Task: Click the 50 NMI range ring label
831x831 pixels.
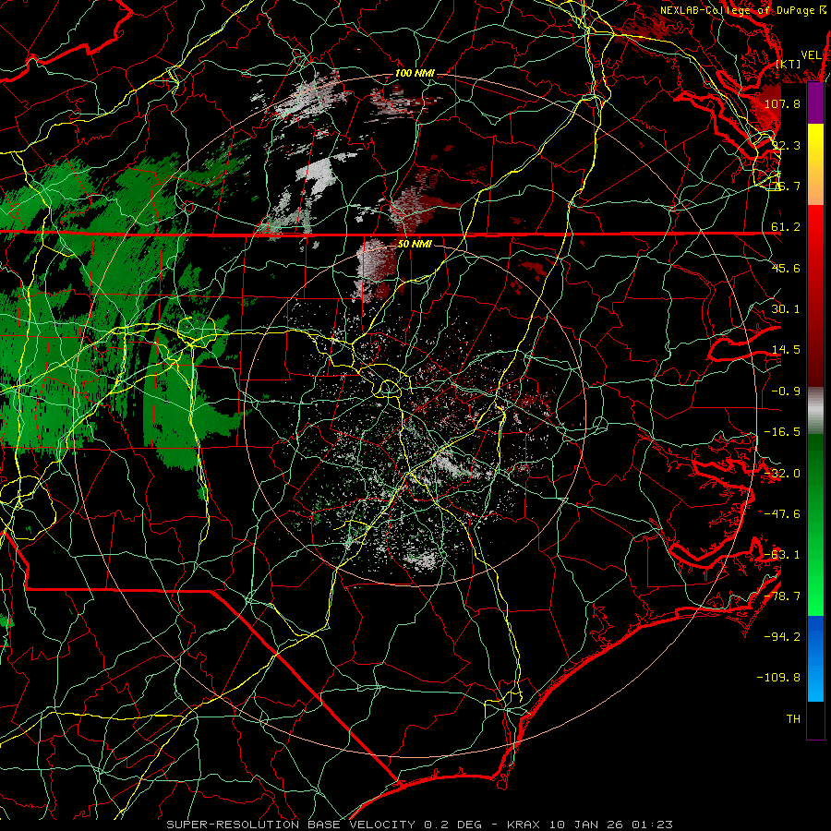Action: coord(415,244)
